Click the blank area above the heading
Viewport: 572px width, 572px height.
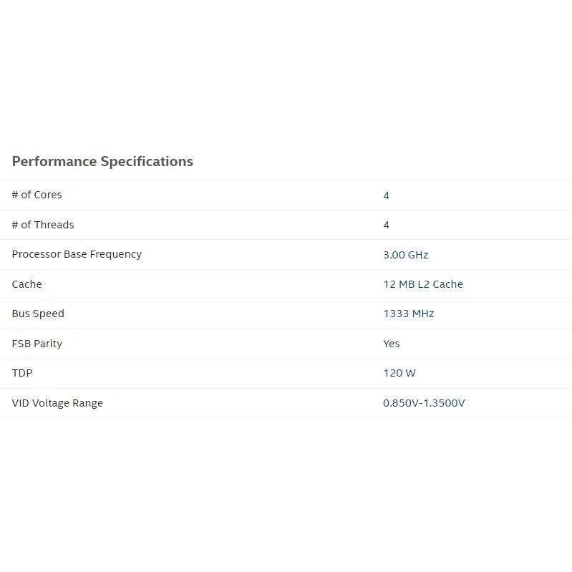coord(286,72)
